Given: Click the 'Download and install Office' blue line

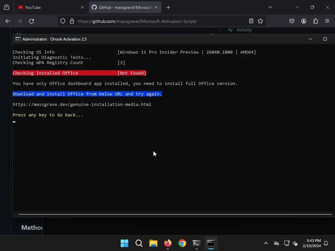Looking at the screenshot, I should 87,94.
